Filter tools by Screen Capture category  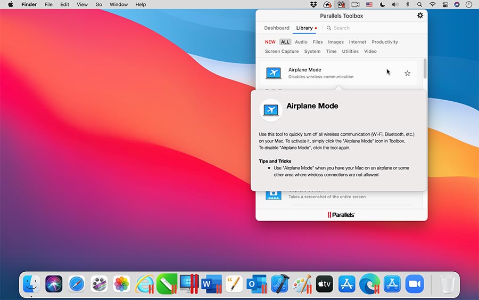coord(282,51)
